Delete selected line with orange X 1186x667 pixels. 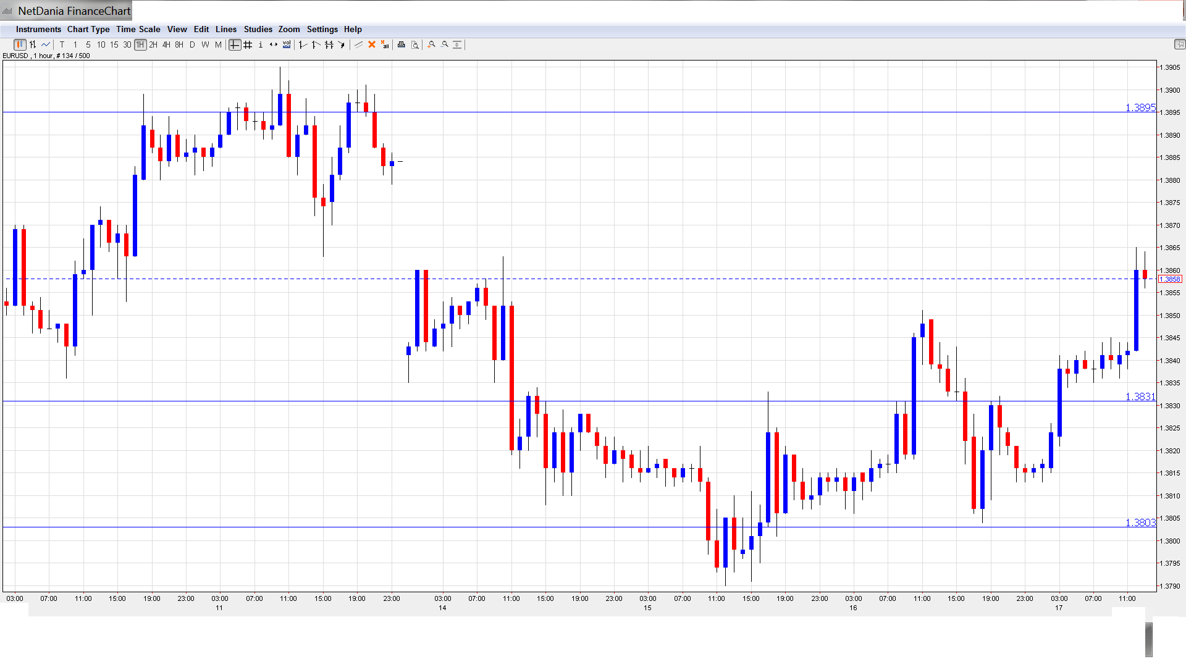pos(372,44)
